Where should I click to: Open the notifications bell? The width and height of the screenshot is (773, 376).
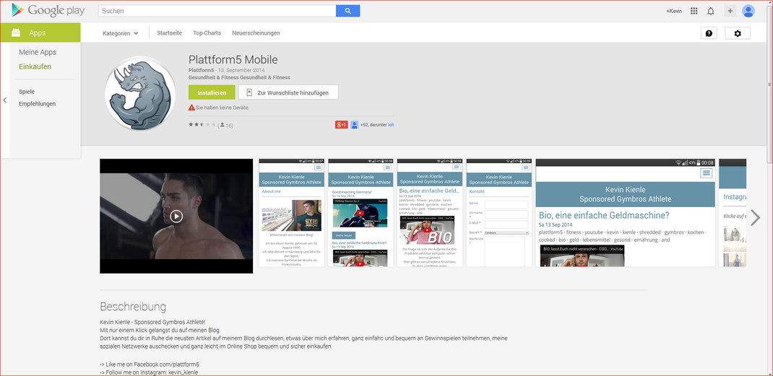710,11
